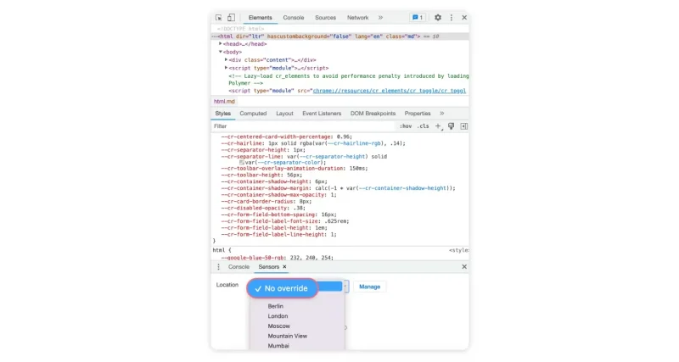
Task: Switch to the Network tab
Action: (x=357, y=17)
